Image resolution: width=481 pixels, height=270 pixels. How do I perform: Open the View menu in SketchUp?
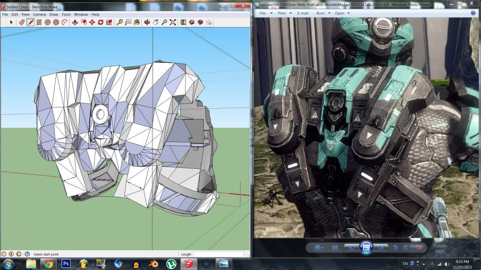(25, 15)
